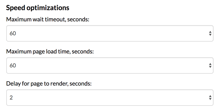The image size is (218, 111).
Task: Place cursor on the value 2 in render delay
Action: coord(11,98)
